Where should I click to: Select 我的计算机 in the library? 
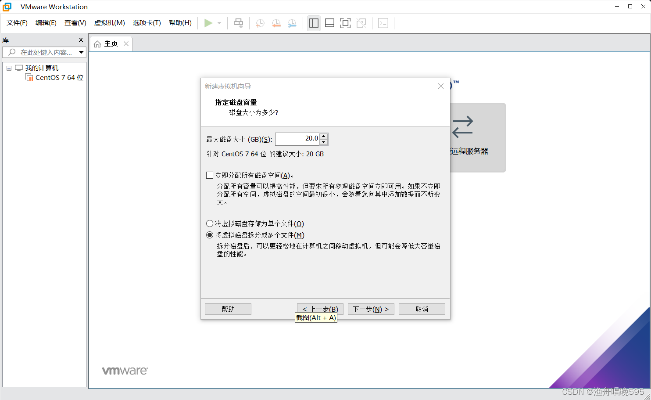point(42,68)
